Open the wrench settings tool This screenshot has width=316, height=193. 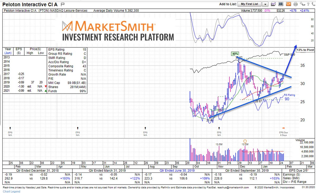[302, 4]
